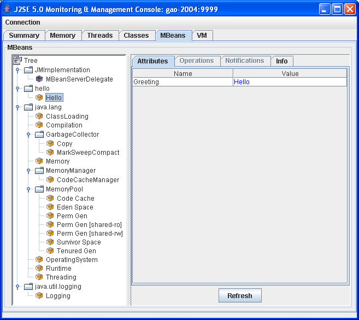The height and width of the screenshot is (320, 359).
Task: Select the Attributes sub-tab
Action: pos(152,61)
